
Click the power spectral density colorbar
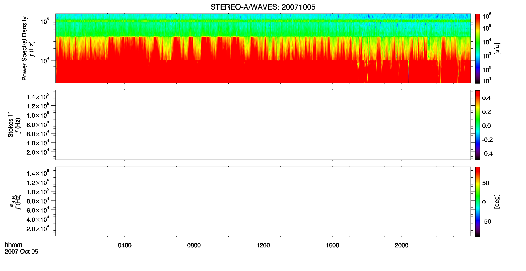coord(478,48)
